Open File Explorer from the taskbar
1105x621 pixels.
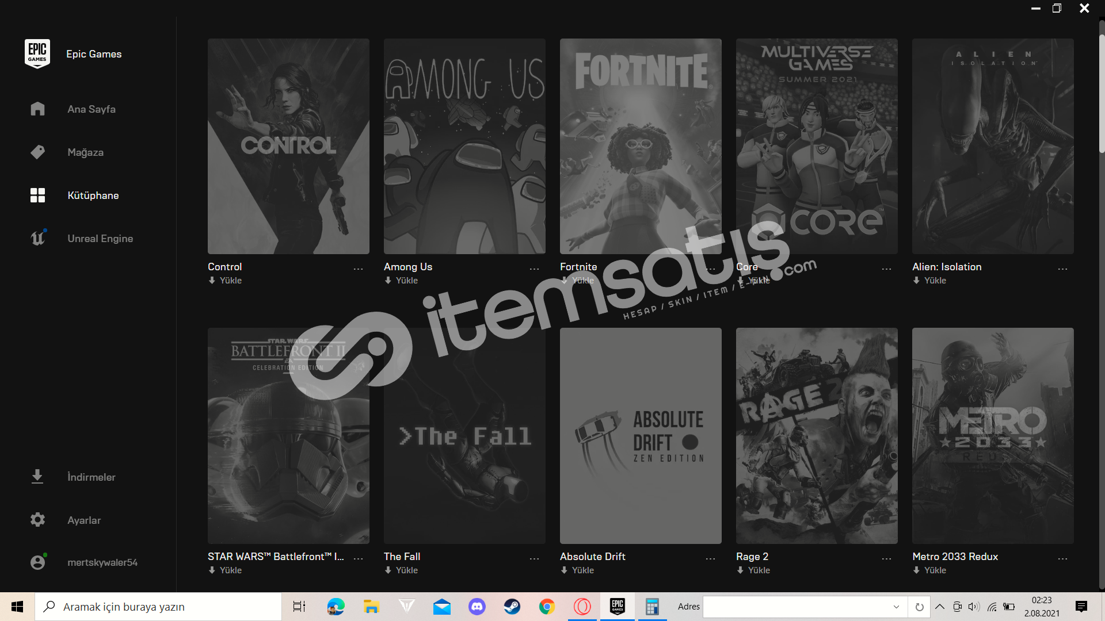(x=371, y=607)
